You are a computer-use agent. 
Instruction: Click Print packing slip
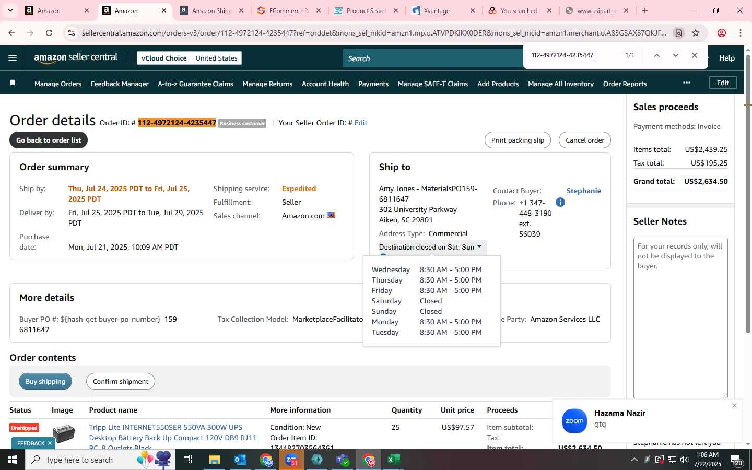tap(518, 140)
